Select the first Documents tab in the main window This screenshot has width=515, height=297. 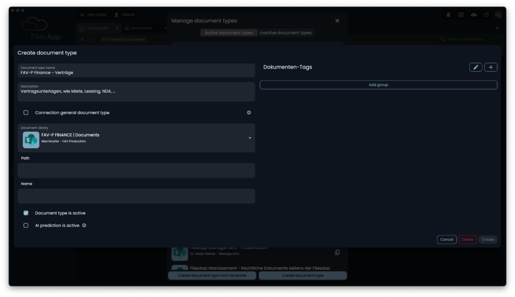(x=98, y=28)
